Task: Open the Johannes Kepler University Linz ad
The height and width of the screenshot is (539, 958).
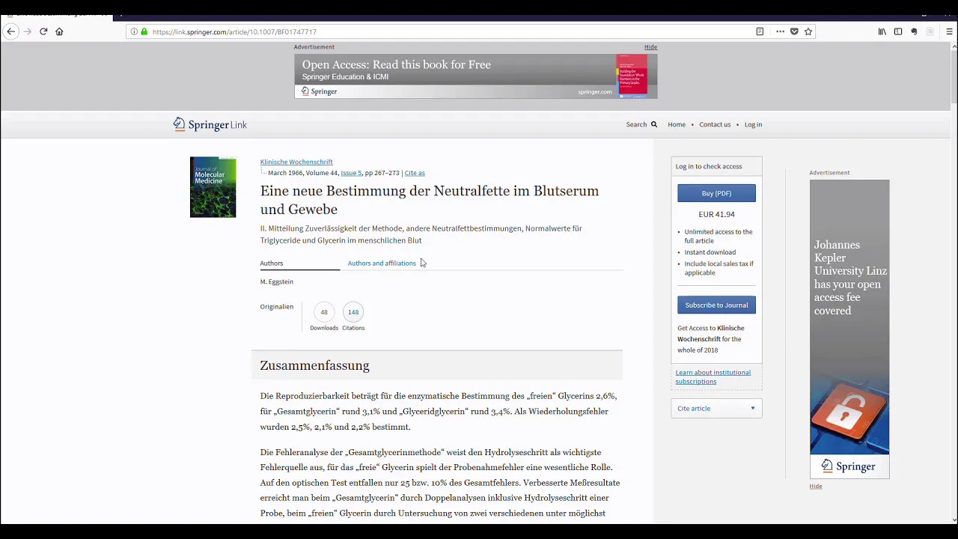Action: 849,329
